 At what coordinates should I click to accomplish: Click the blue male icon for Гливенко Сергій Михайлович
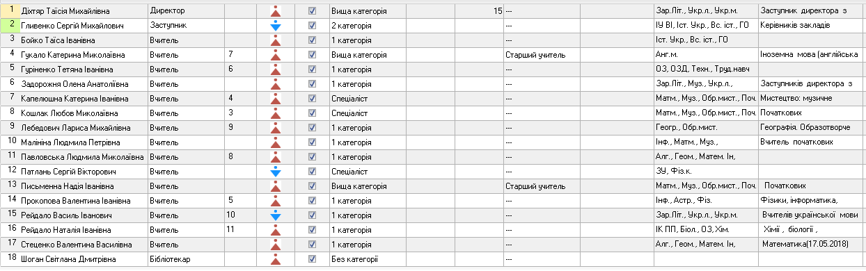[x=275, y=26]
